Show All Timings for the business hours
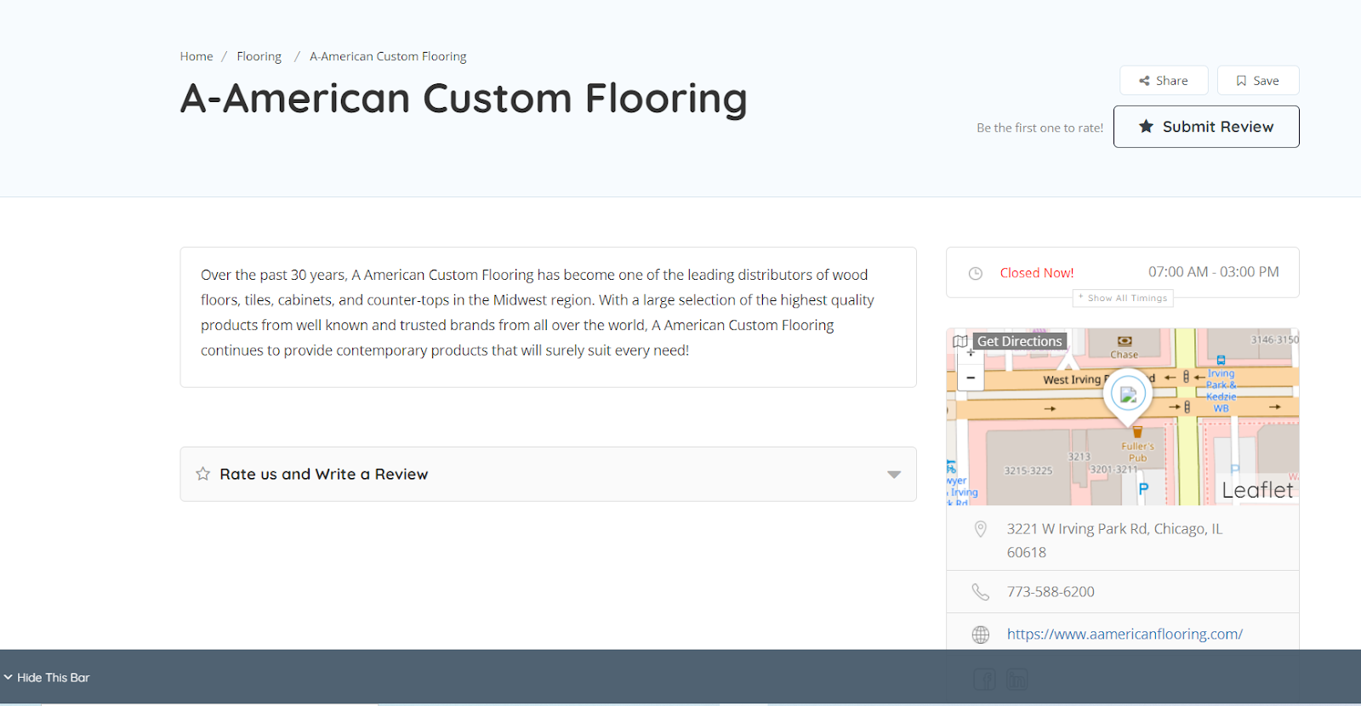 [x=1123, y=298]
